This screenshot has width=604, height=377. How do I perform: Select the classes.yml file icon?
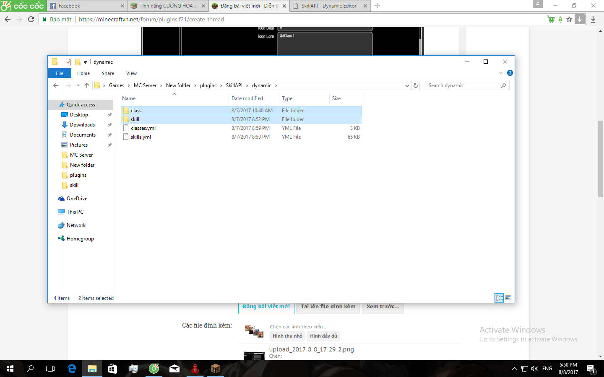(x=126, y=128)
